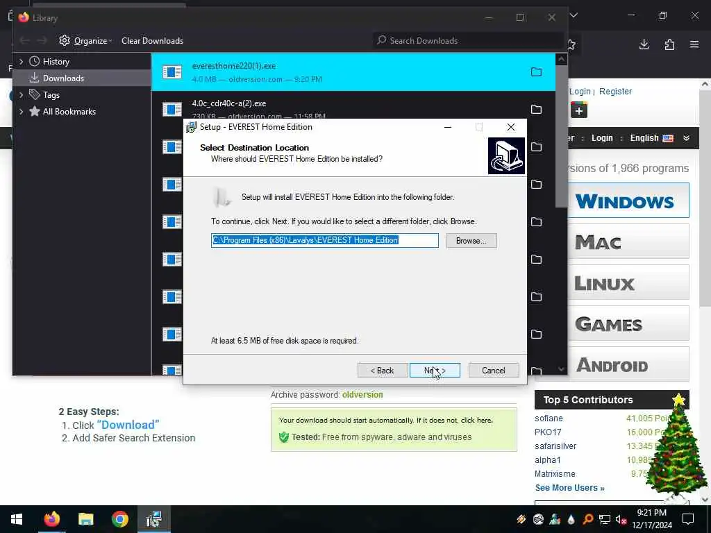Click the network tray icon
Screen dimensions: 711x533
(605, 519)
